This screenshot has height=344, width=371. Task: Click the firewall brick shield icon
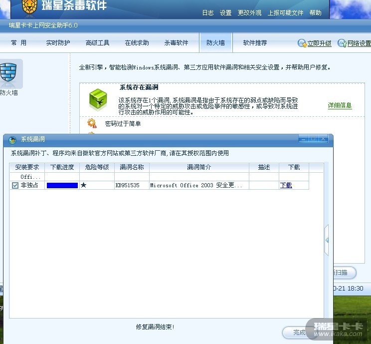click(8, 73)
